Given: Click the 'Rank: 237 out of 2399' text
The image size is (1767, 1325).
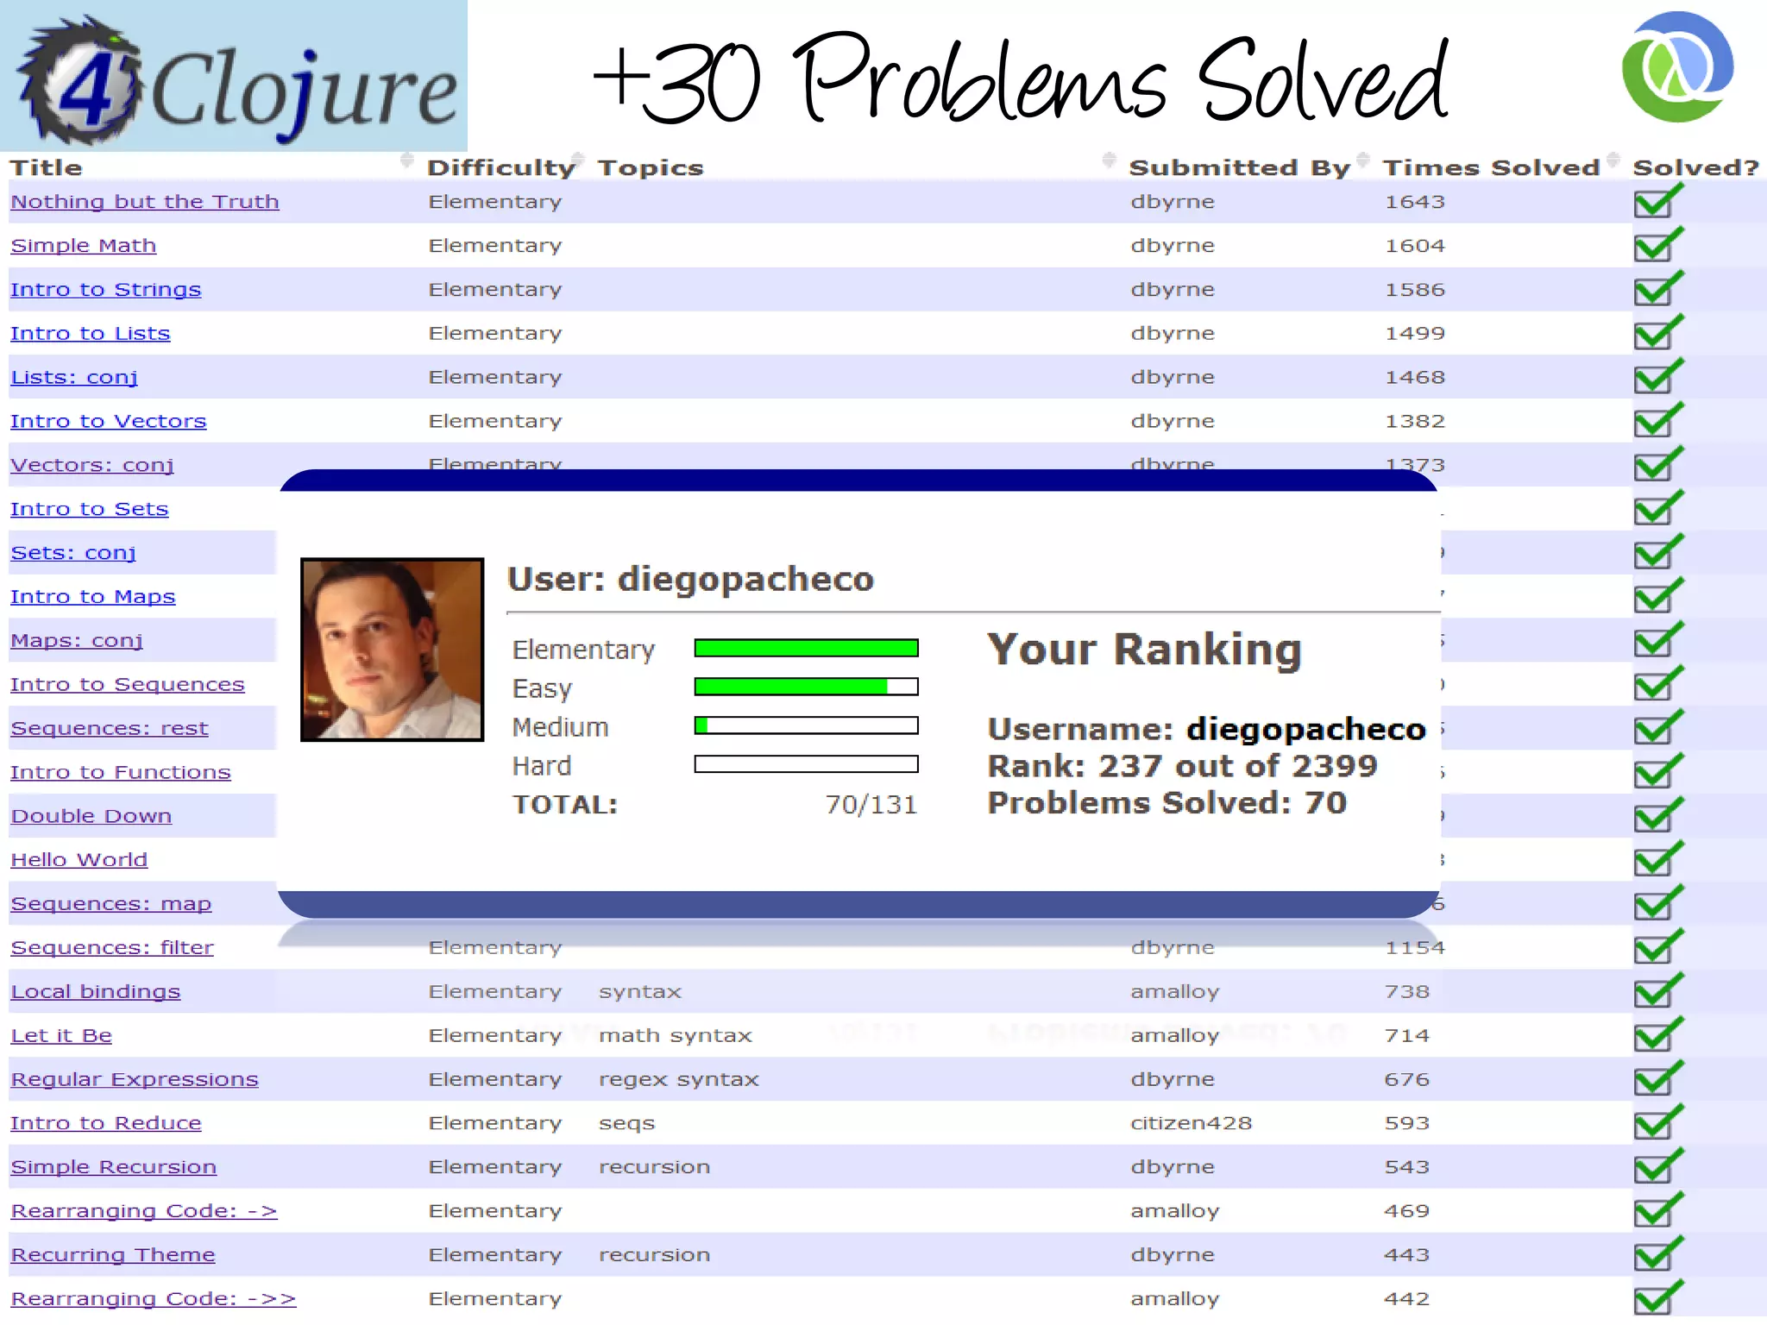Looking at the screenshot, I should [x=1183, y=766].
